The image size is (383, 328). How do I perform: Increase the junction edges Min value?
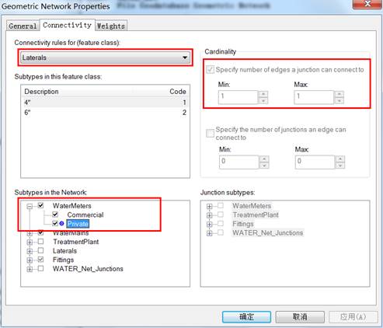click(x=263, y=94)
